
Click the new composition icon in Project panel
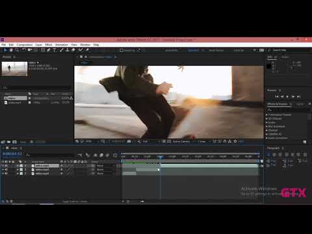[x=14, y=142]
